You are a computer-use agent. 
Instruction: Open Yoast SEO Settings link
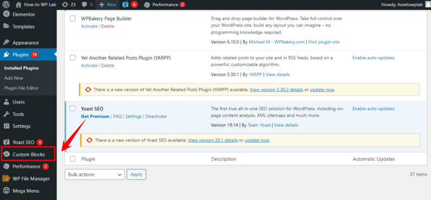[x=134, y=117]
